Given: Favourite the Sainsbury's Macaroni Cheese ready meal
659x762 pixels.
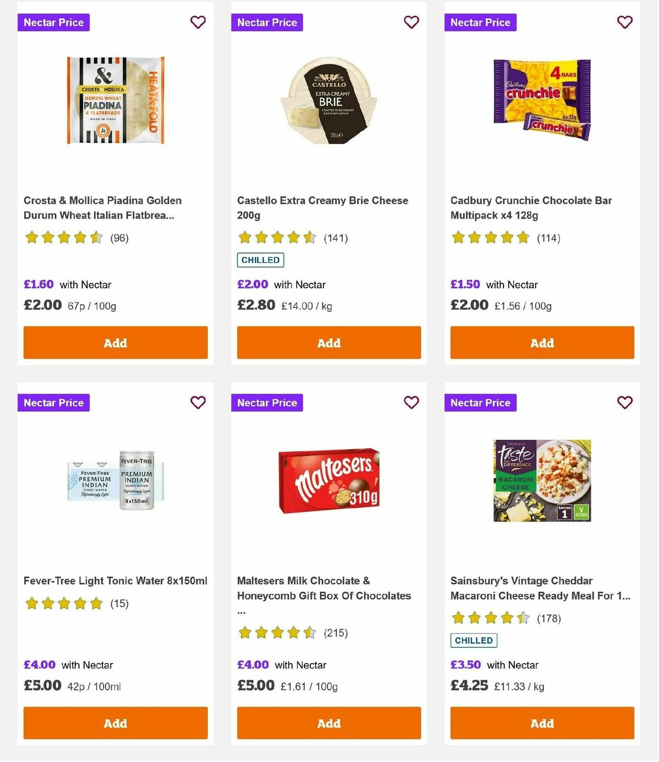Looking at the screenshot, I should click(624, 402).
